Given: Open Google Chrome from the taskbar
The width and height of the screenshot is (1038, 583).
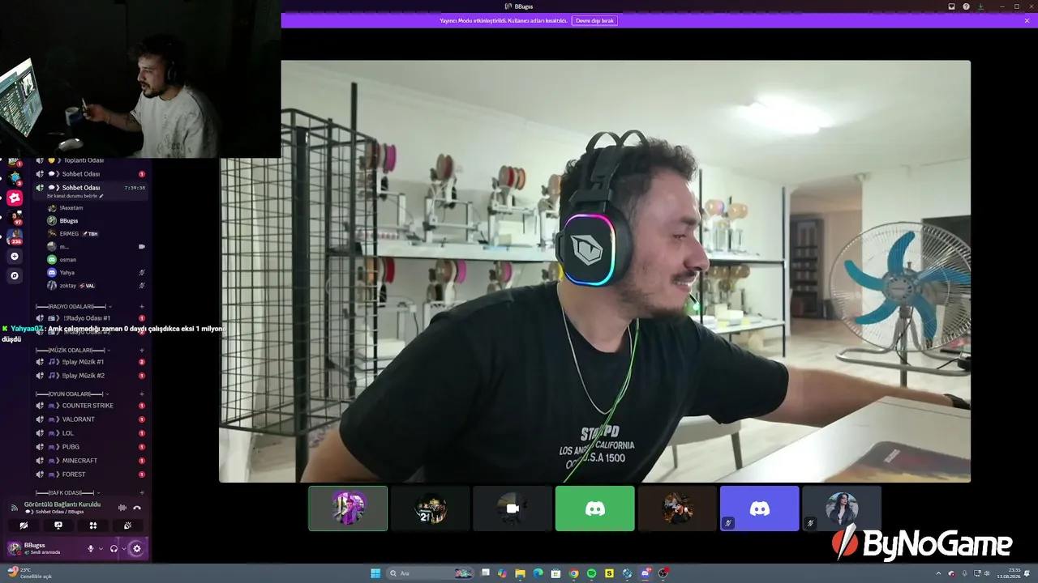Looking at the screenshot, I should click(x=573, y=573).
